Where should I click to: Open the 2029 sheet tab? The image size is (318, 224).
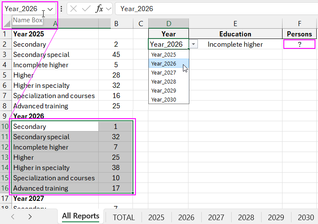pos(276,218)
